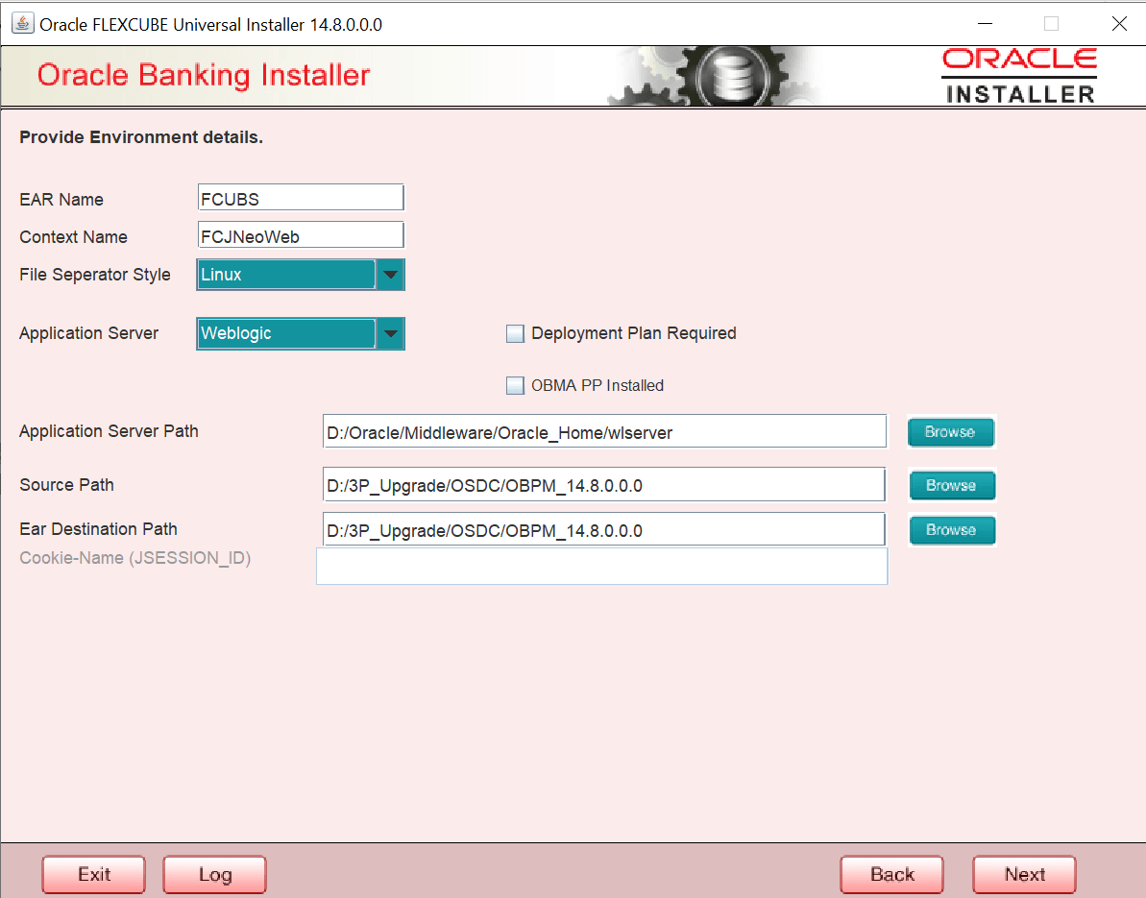1146x898 pixels.
Task: Click the 'Ear Destination Path' label
Action: (98, 529)
